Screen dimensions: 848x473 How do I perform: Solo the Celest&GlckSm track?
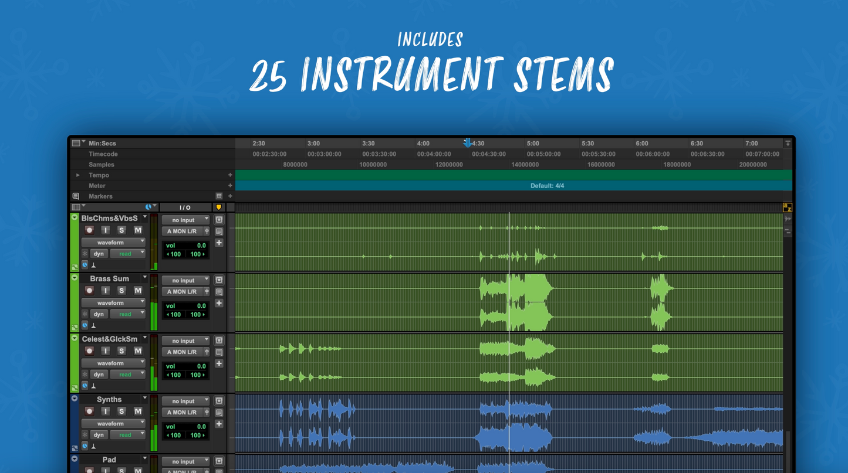click(121, 351)
